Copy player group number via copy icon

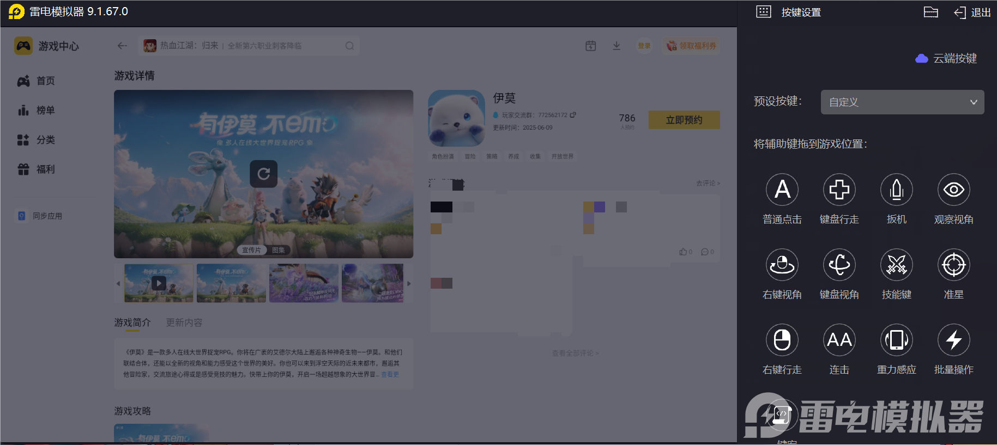573,115
